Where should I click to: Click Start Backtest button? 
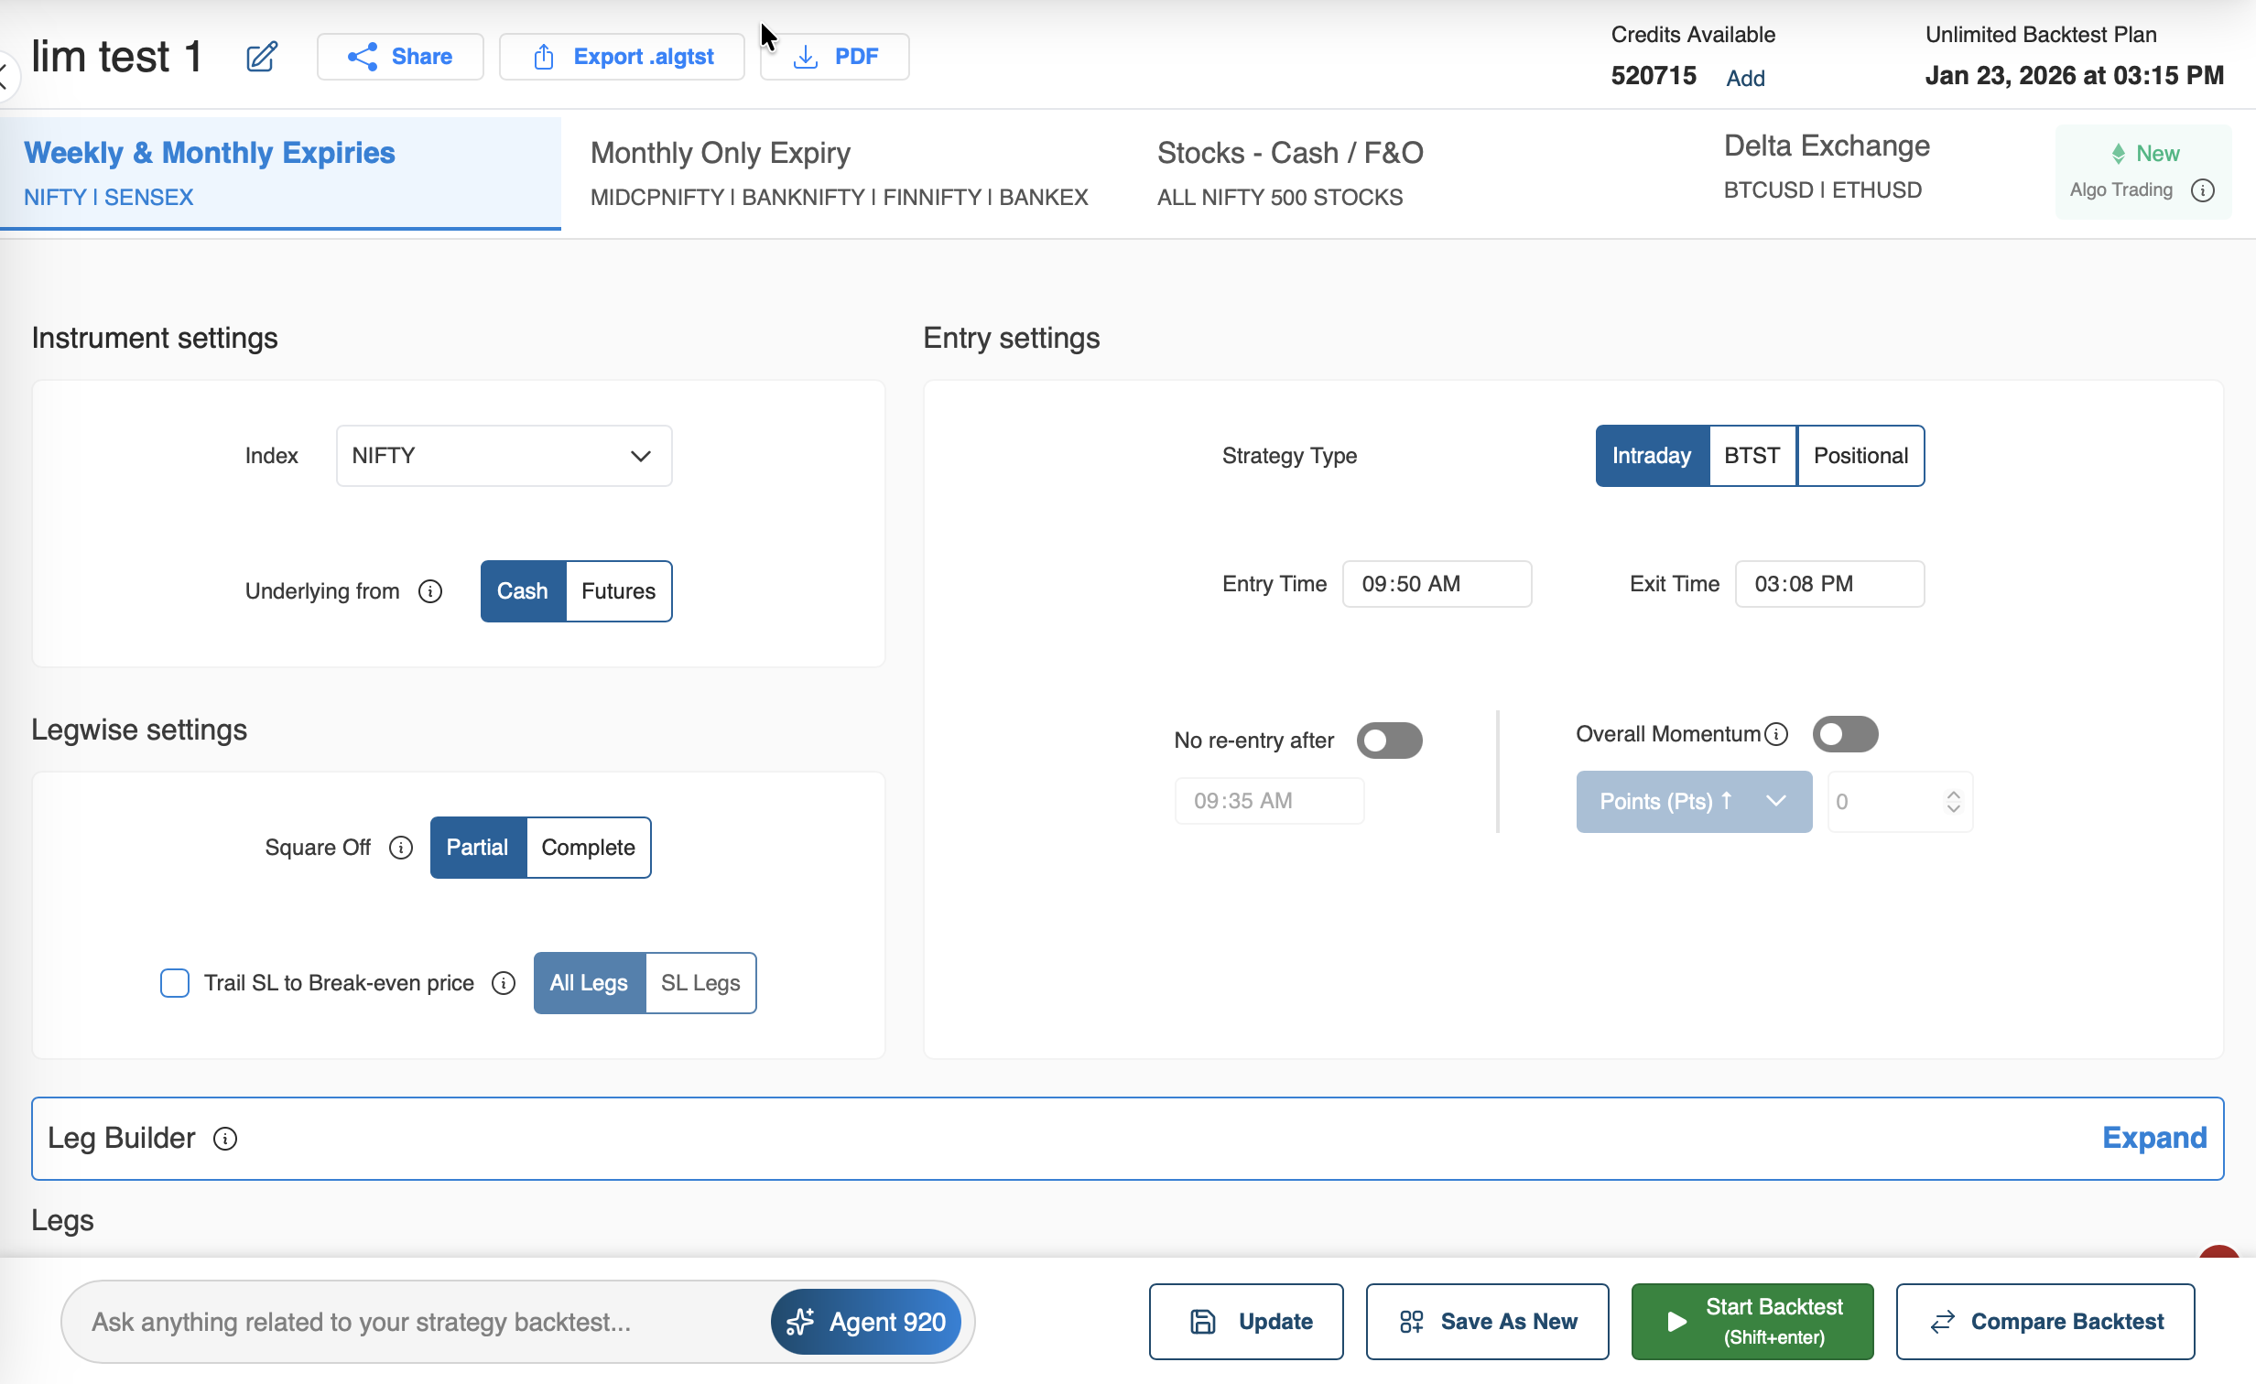[1752, 1321]
